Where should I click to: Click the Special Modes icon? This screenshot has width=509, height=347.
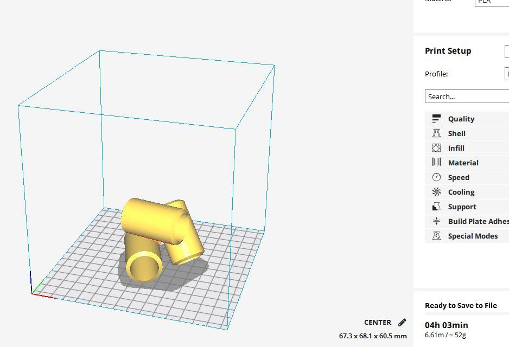click(x=436, y=236)
